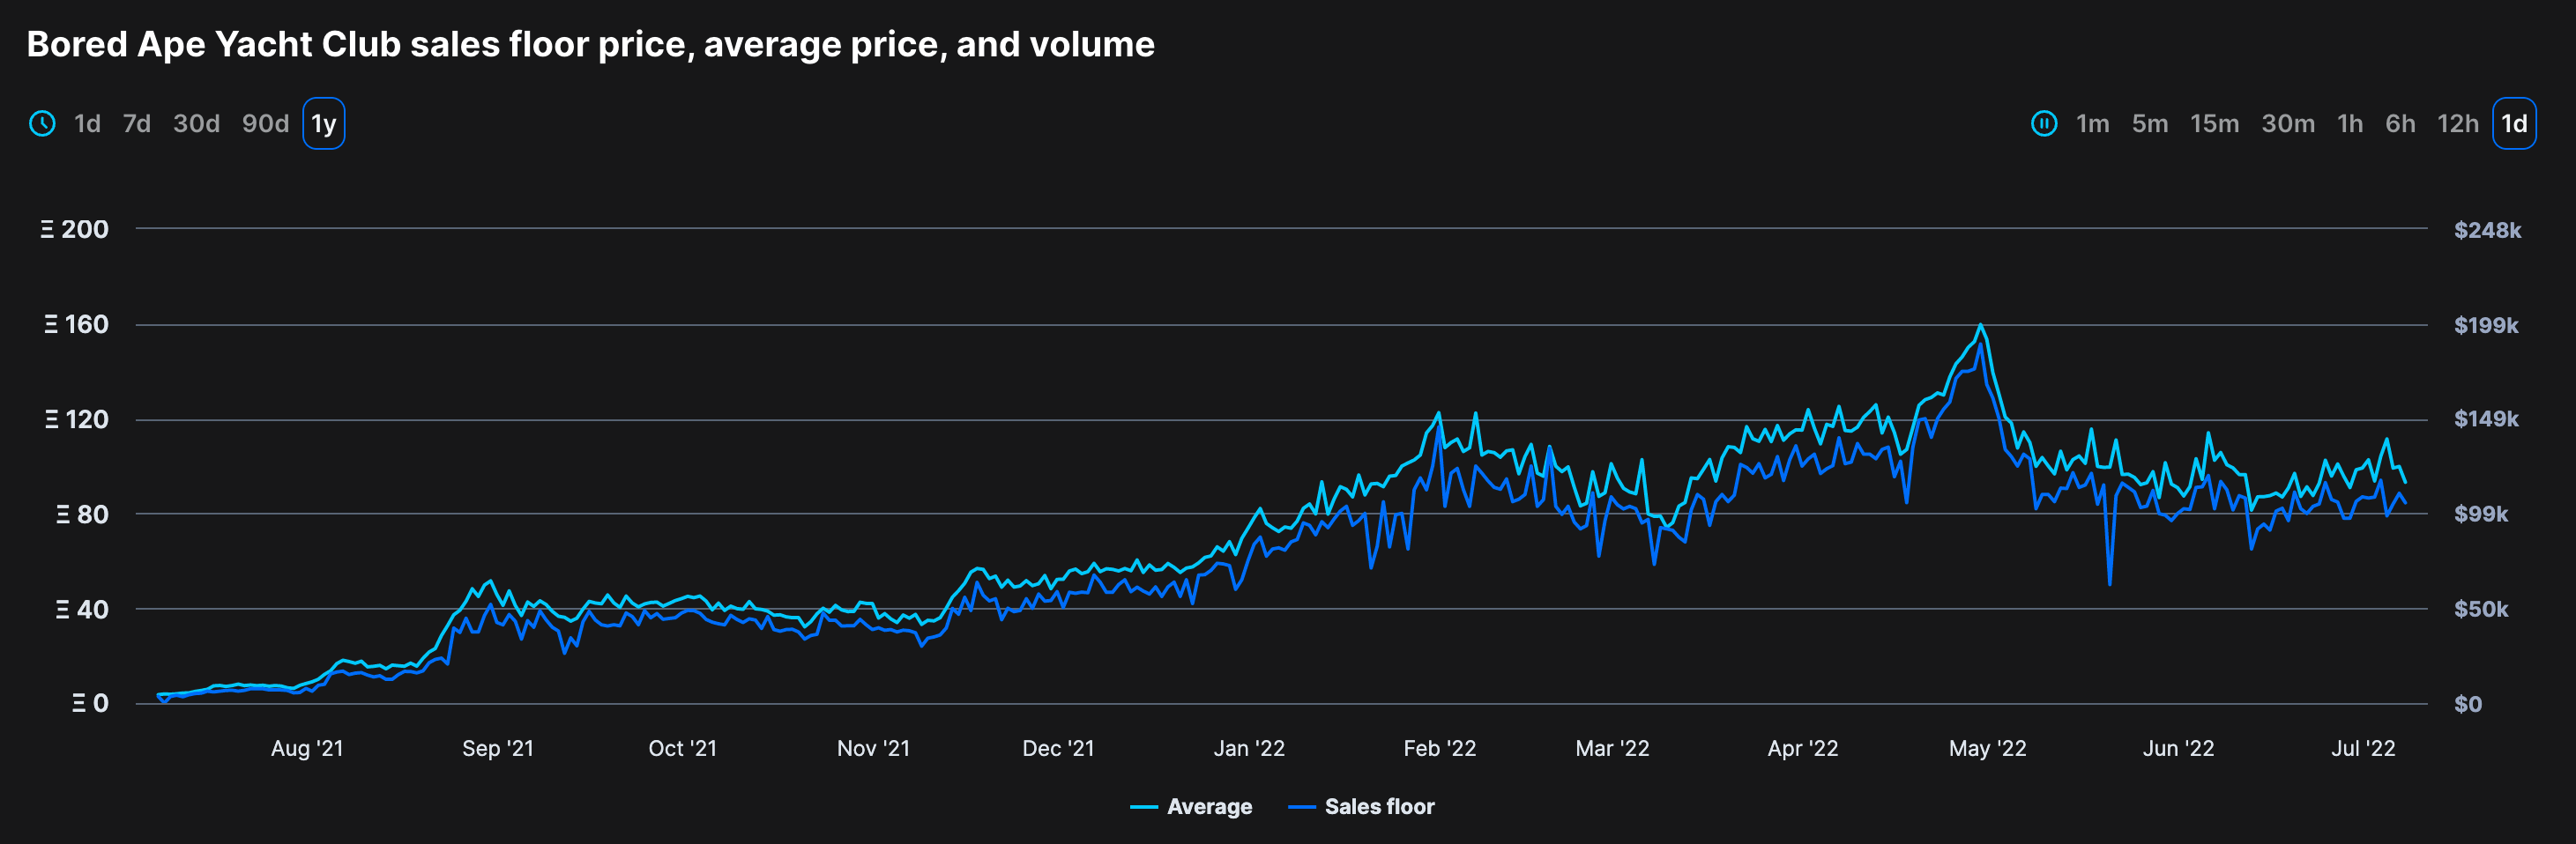Image resolution: width=2576 pixels, height=844 pixels.
Task: Click the clock icon beside time ranges
Action: [42, 124]
